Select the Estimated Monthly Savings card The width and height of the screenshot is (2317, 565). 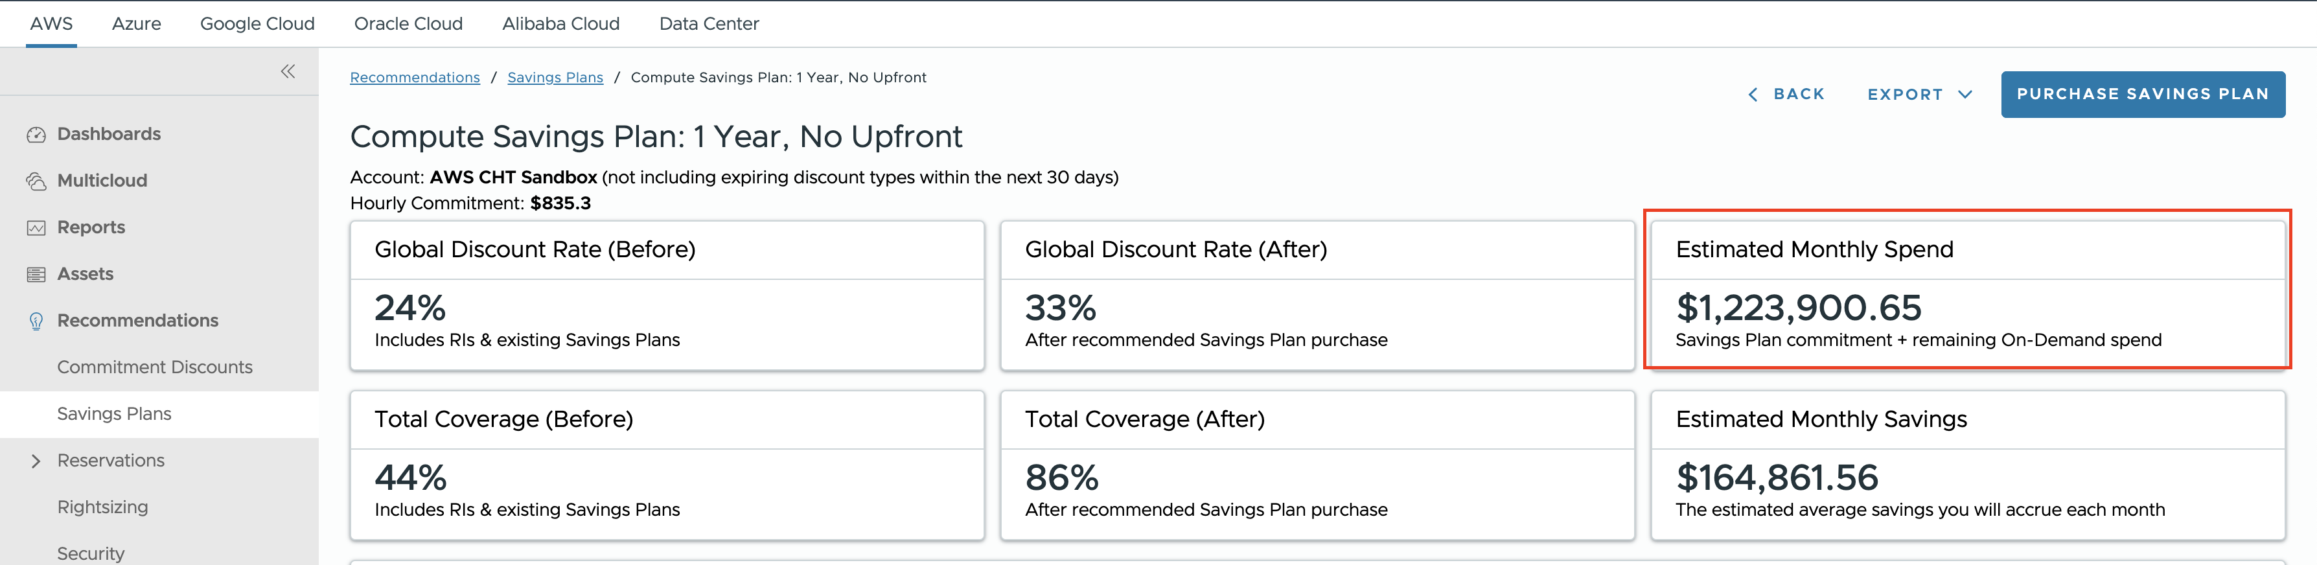coord(1967,465)
